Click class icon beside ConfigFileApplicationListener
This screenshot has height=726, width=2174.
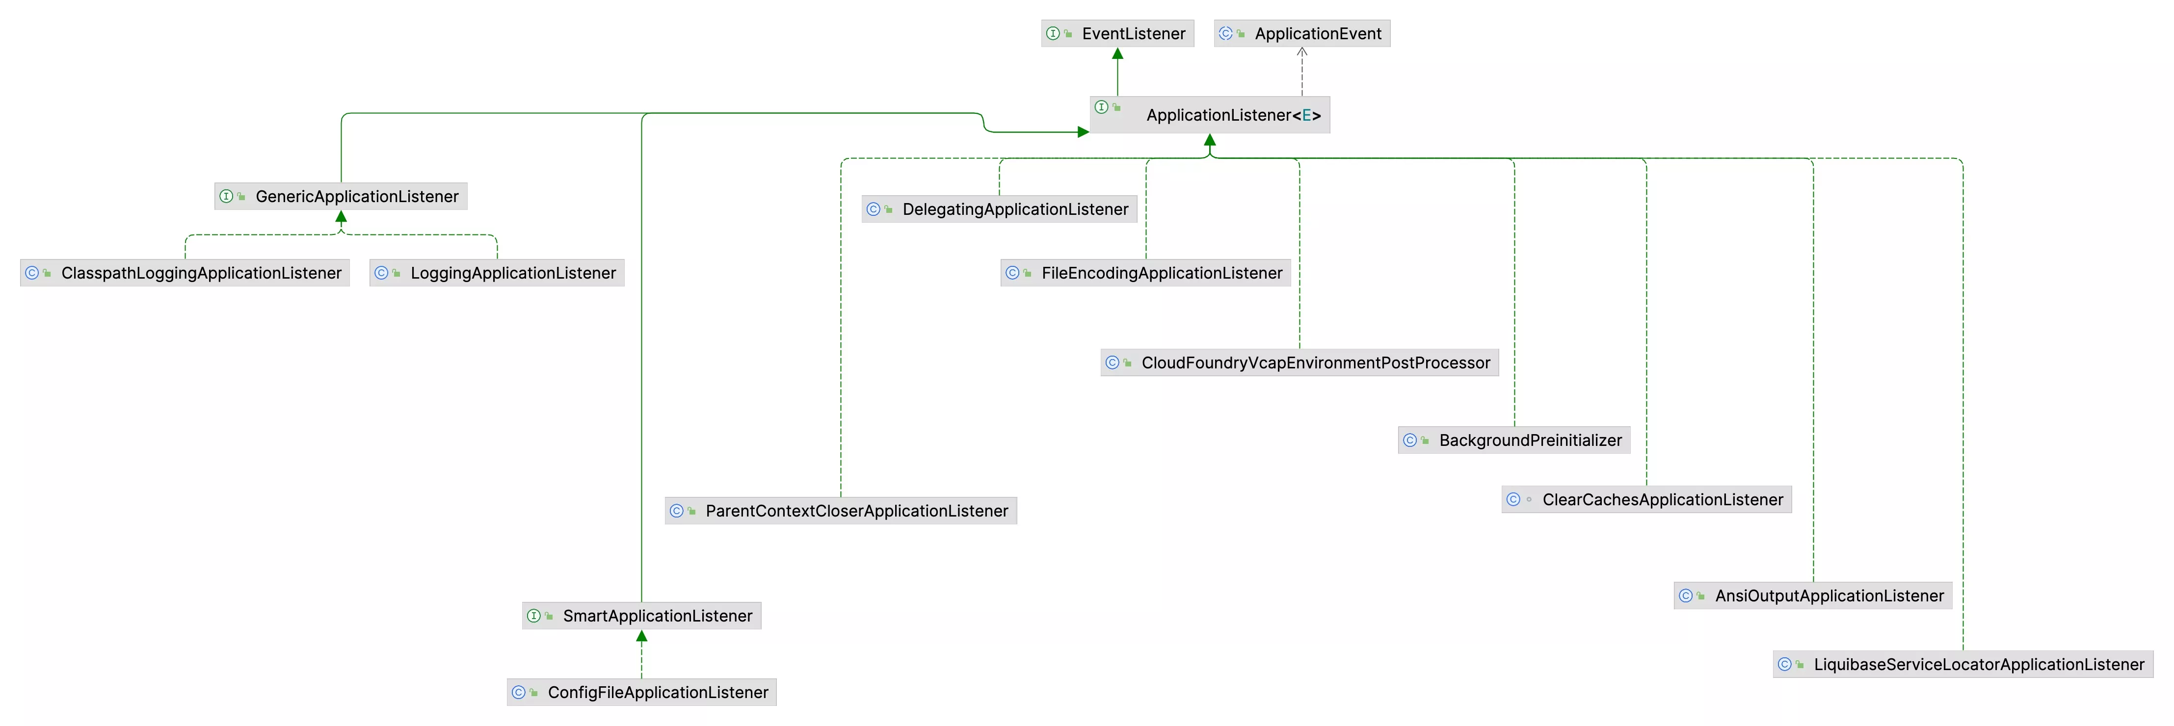519,692
